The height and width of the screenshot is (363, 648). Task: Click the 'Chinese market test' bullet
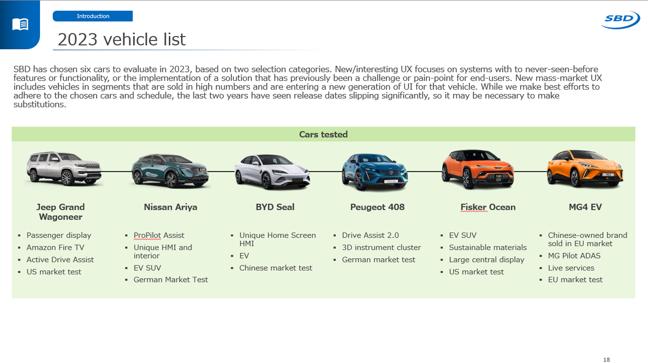coord(276,268)
